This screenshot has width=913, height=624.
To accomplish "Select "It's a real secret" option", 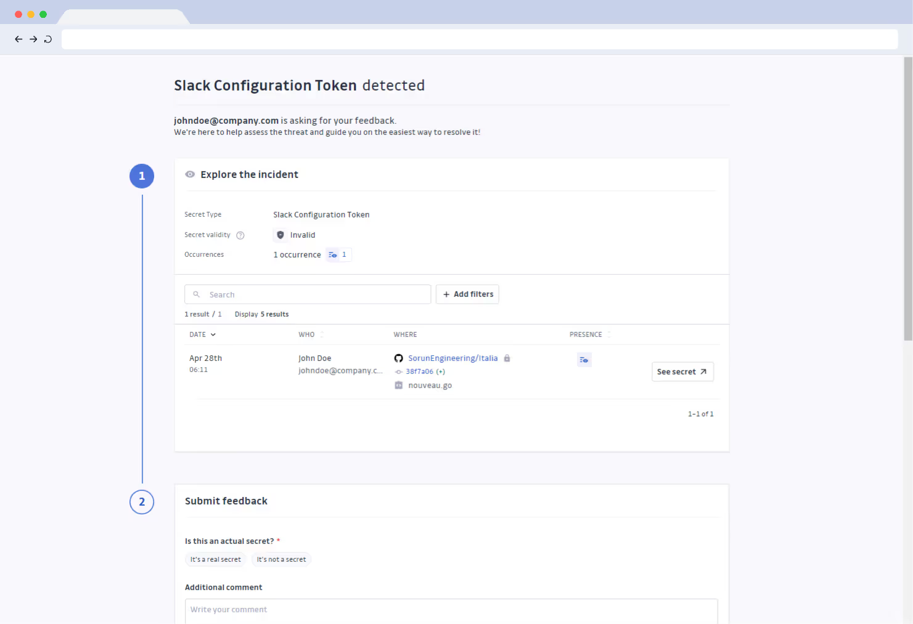I will click(x=215, y=559).
